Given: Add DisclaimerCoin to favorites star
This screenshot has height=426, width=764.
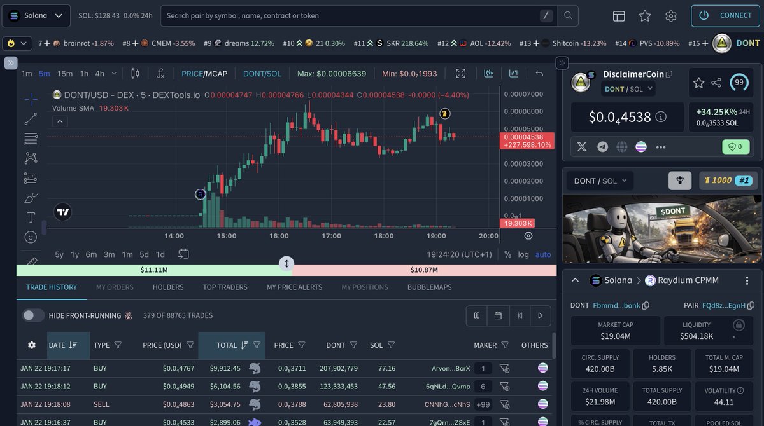Looking at the screenshot, I should click(698, 83).
